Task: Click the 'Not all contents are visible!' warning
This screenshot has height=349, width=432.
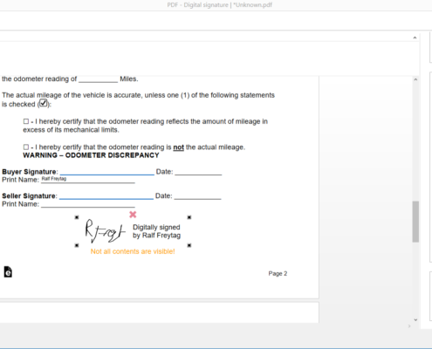Action: point(133,251)
